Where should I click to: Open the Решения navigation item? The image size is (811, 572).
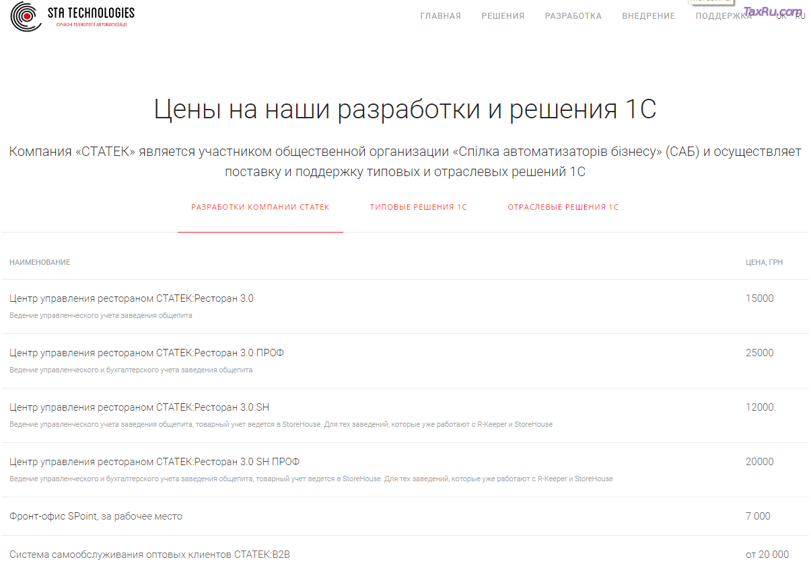tap(503, 16)
